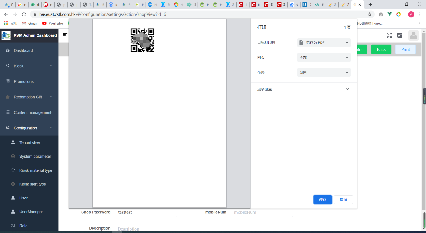Viewport: 426px width, 233px height.
Task: Click the Role icon in sidebar
Action: point(13,226)
